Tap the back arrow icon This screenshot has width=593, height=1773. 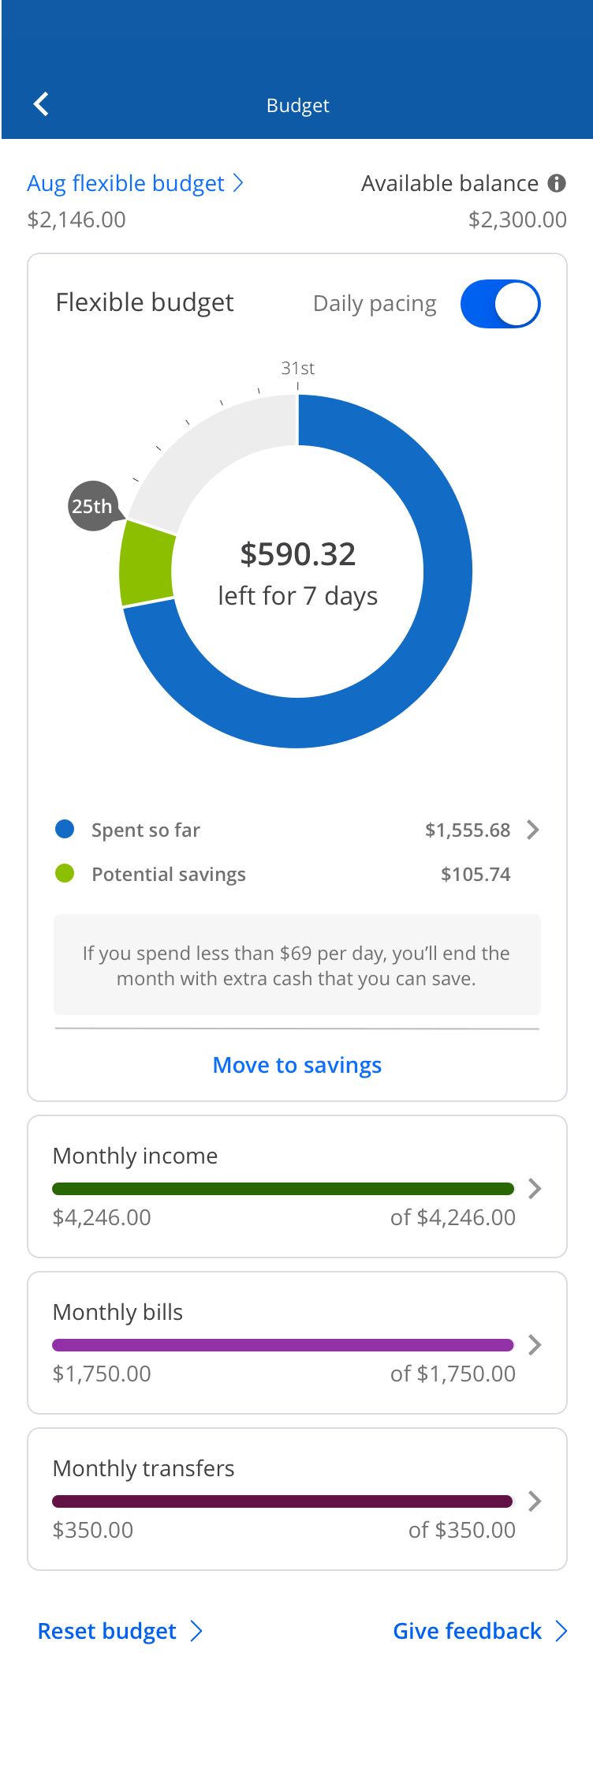click(x=41, y=104)
